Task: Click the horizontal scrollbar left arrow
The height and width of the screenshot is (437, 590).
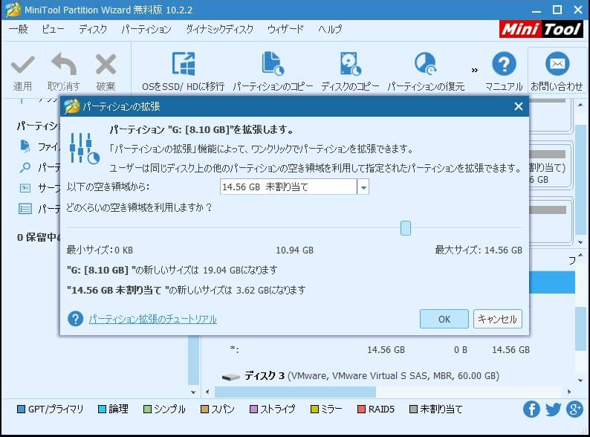Action: [207, 392]
